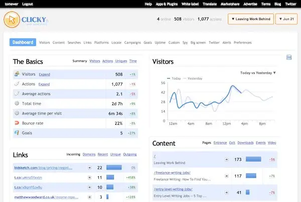Image resolution: width=301 pixels, height=202 pixels.
Task: Click the blue bar for bidsketch.com row
Action: (114, 167)
